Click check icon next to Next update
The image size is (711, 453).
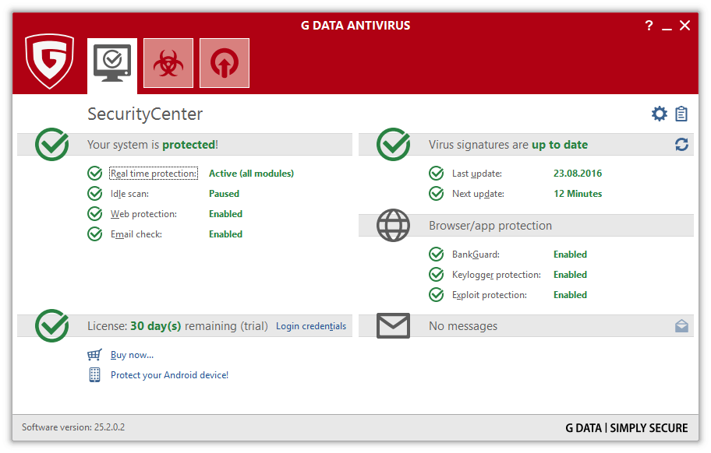point(437,194)
